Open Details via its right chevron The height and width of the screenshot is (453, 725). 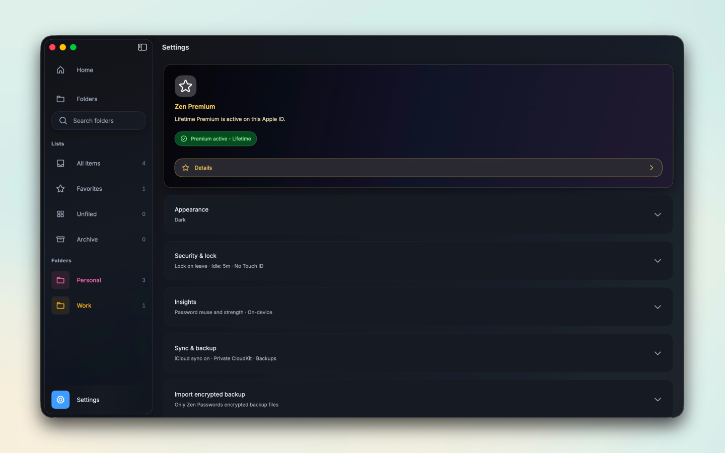tap(651, 168)
